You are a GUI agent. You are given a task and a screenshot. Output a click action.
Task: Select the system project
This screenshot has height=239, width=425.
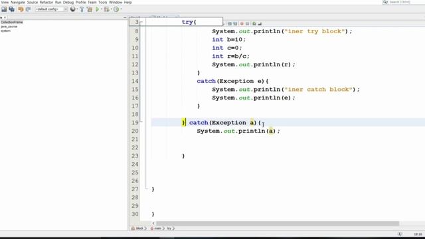5,31
